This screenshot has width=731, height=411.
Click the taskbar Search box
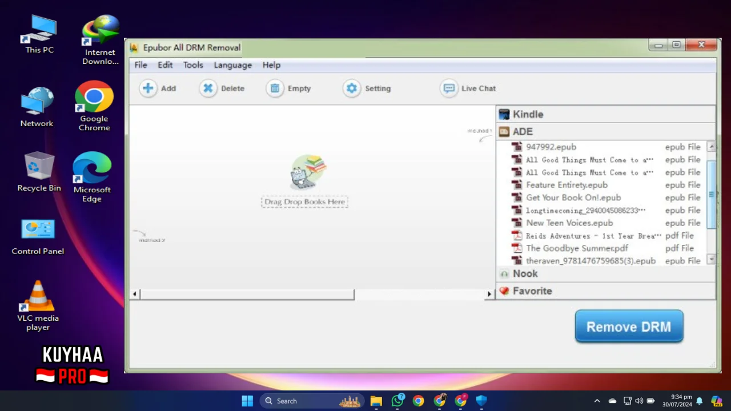312,401
